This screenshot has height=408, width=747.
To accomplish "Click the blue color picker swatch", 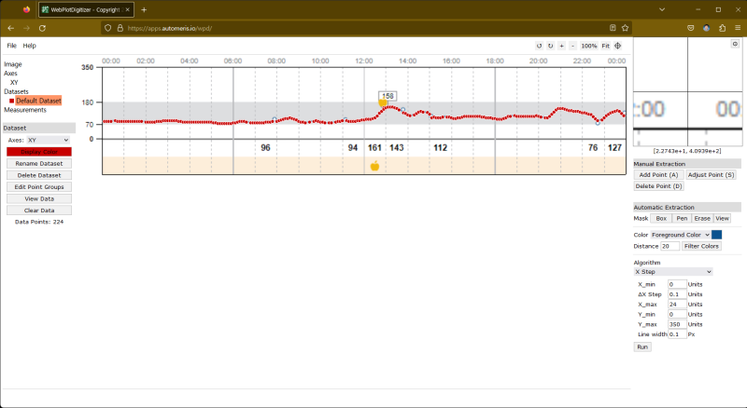I will pos(716,235).
